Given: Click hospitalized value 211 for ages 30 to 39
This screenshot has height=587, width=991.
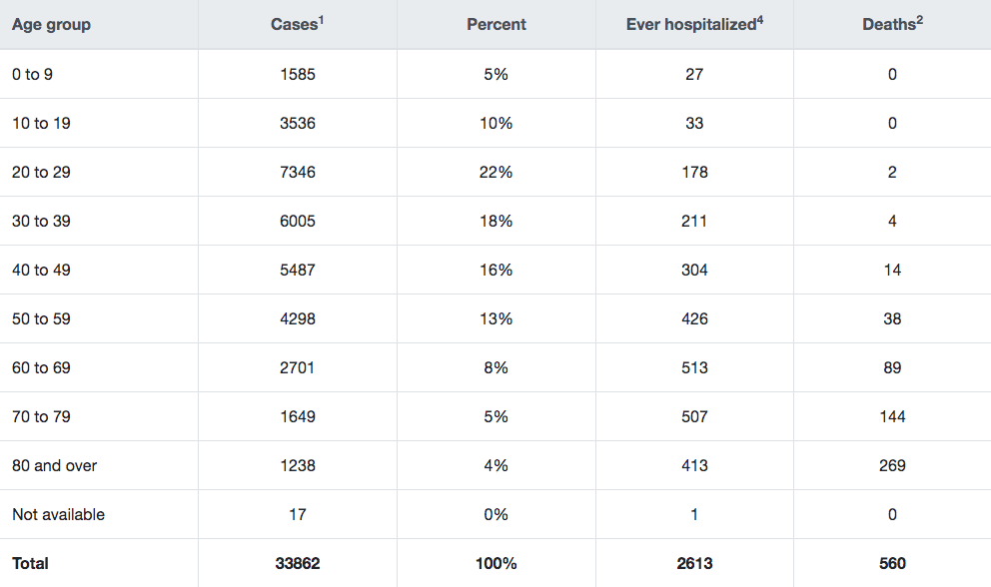Looking at the screenshot, I should coord(694,222).
